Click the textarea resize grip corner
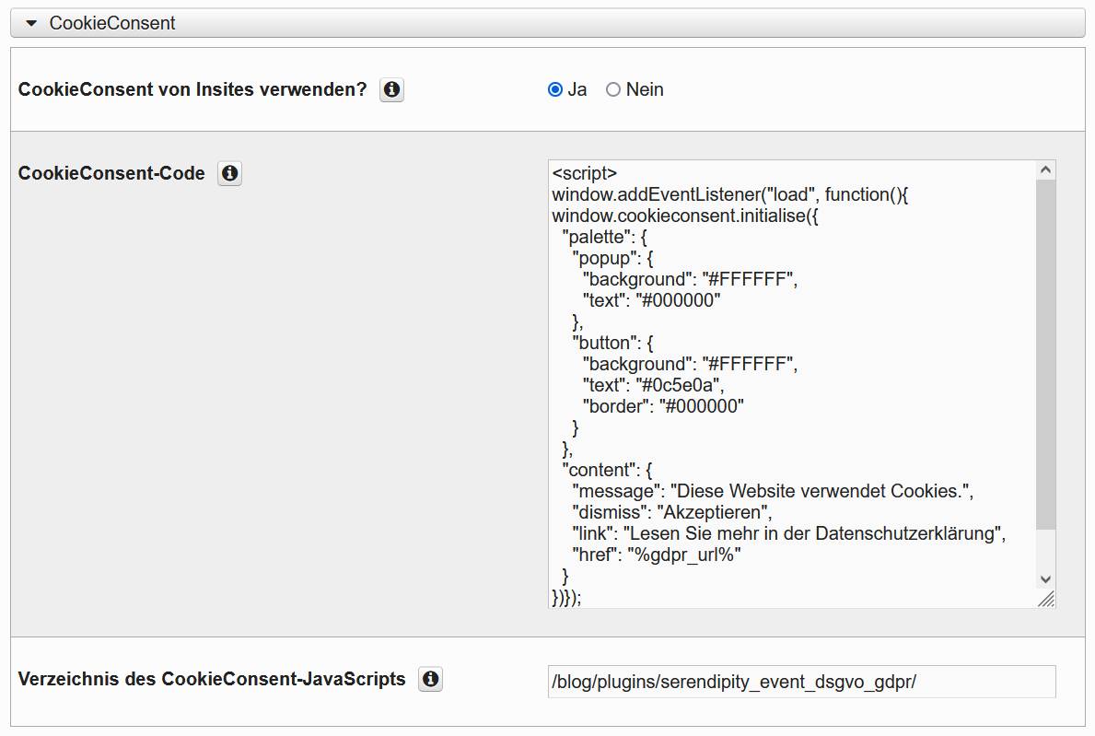Screen dimensions: 1095x736 (x=1046, y=599)
